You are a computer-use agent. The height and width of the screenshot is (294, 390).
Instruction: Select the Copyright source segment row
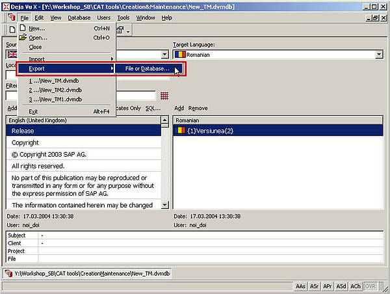pyautogui.click(x=25, y=142)
